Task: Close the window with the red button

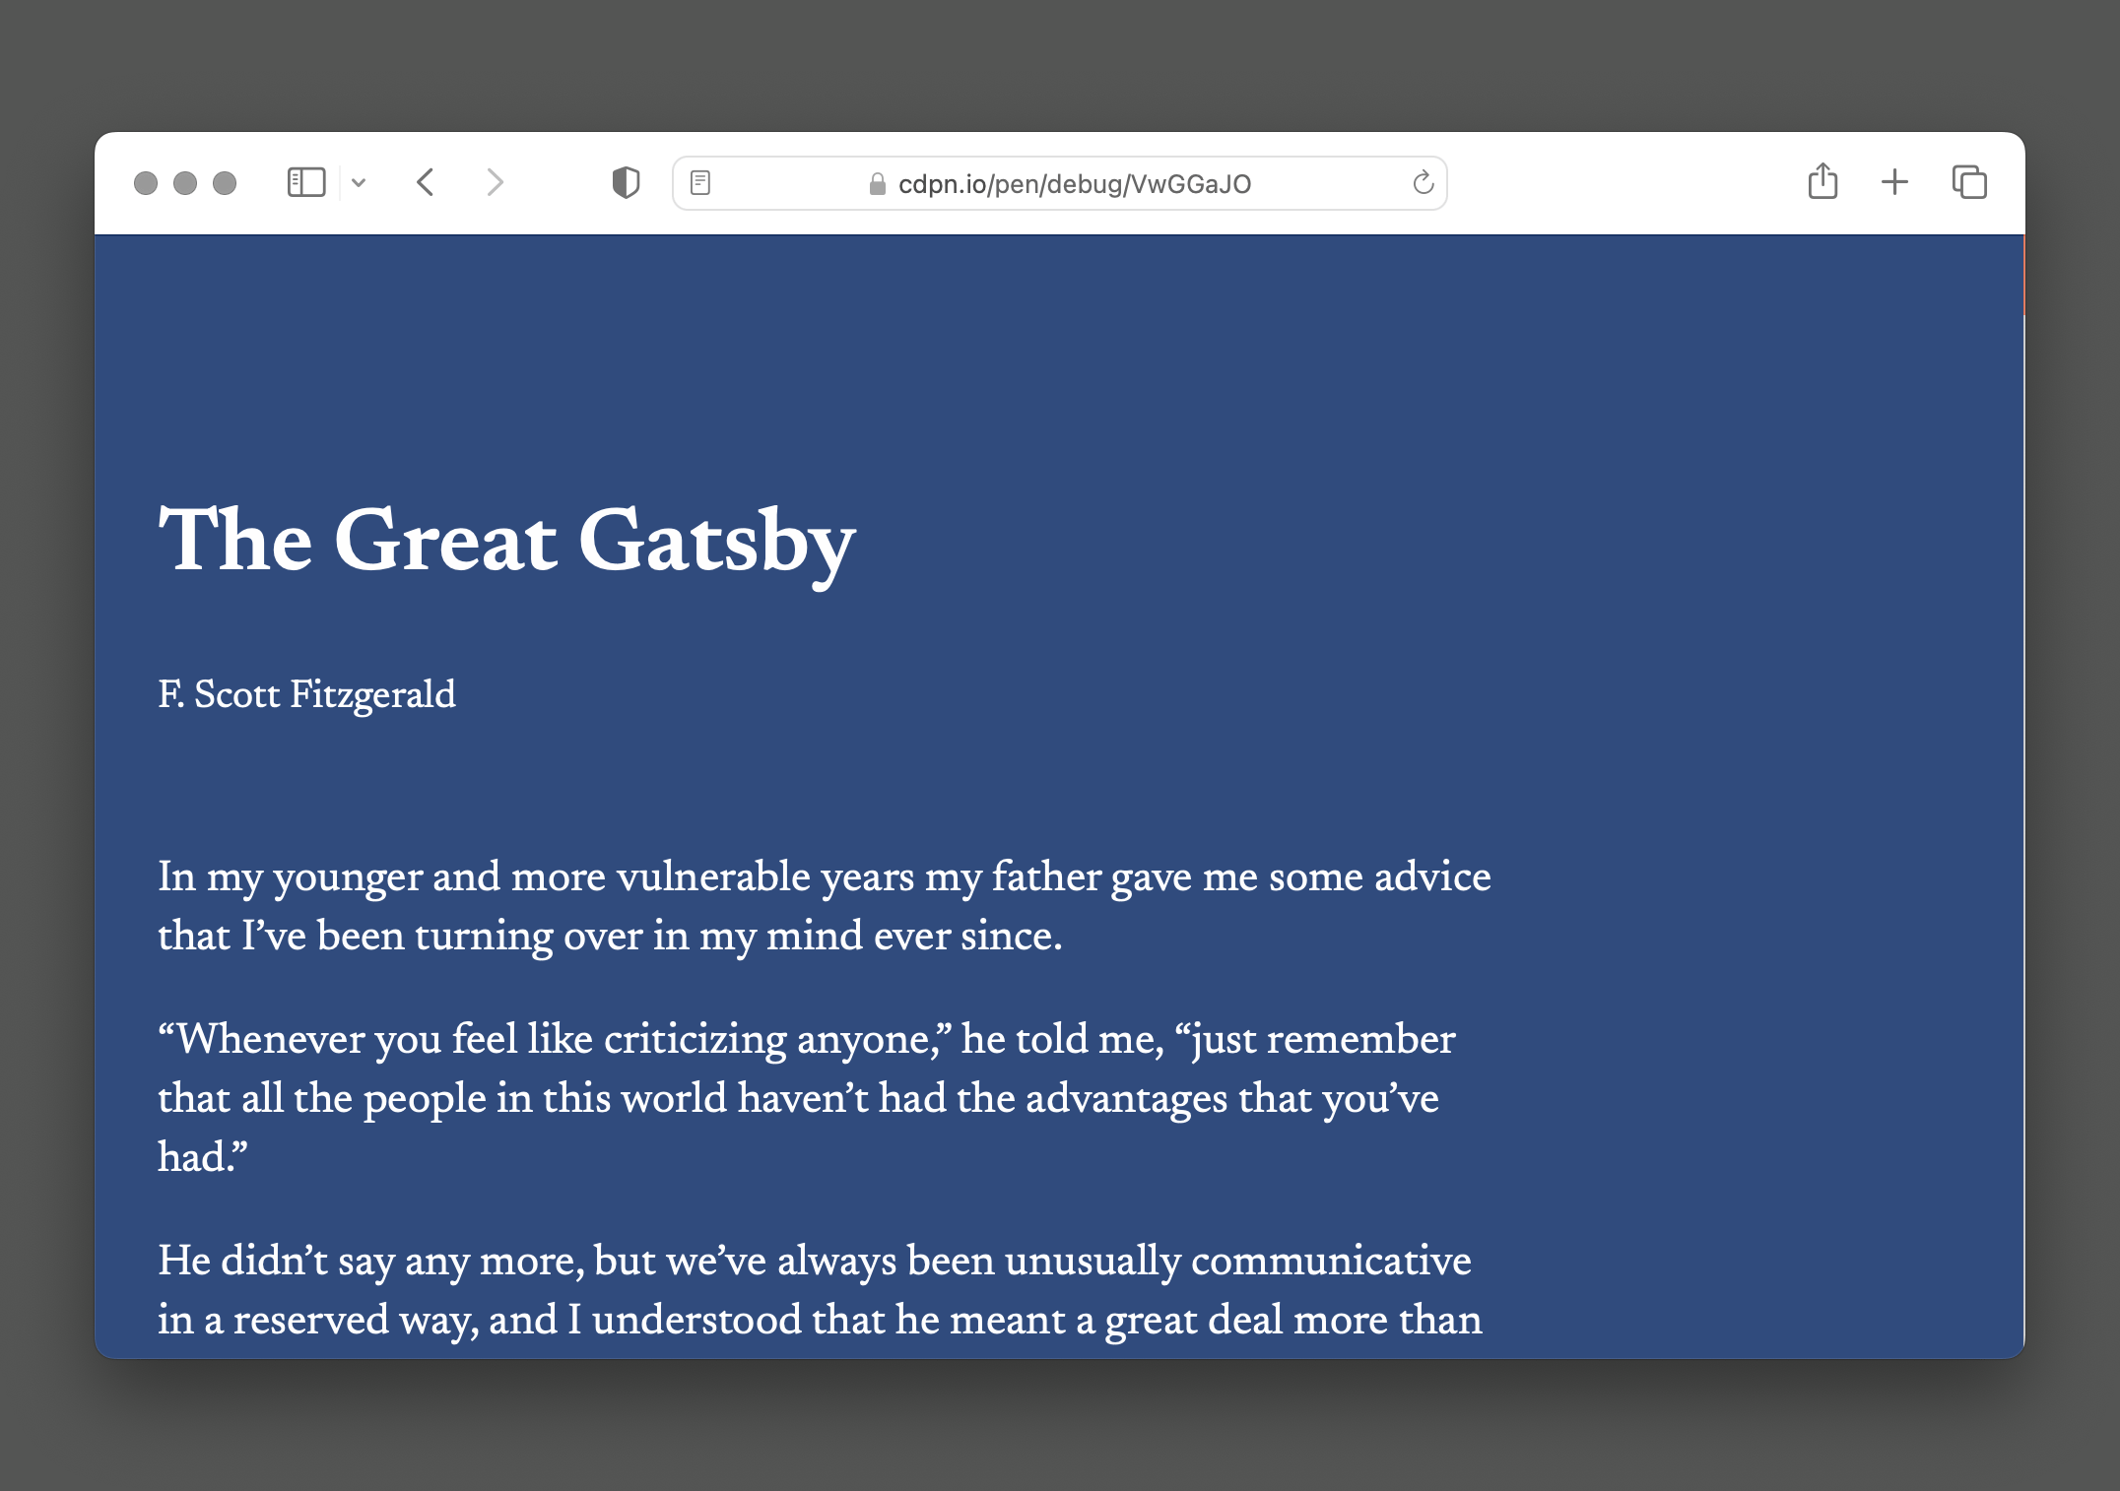Action: pyautogui.click(x=147, y=181)
